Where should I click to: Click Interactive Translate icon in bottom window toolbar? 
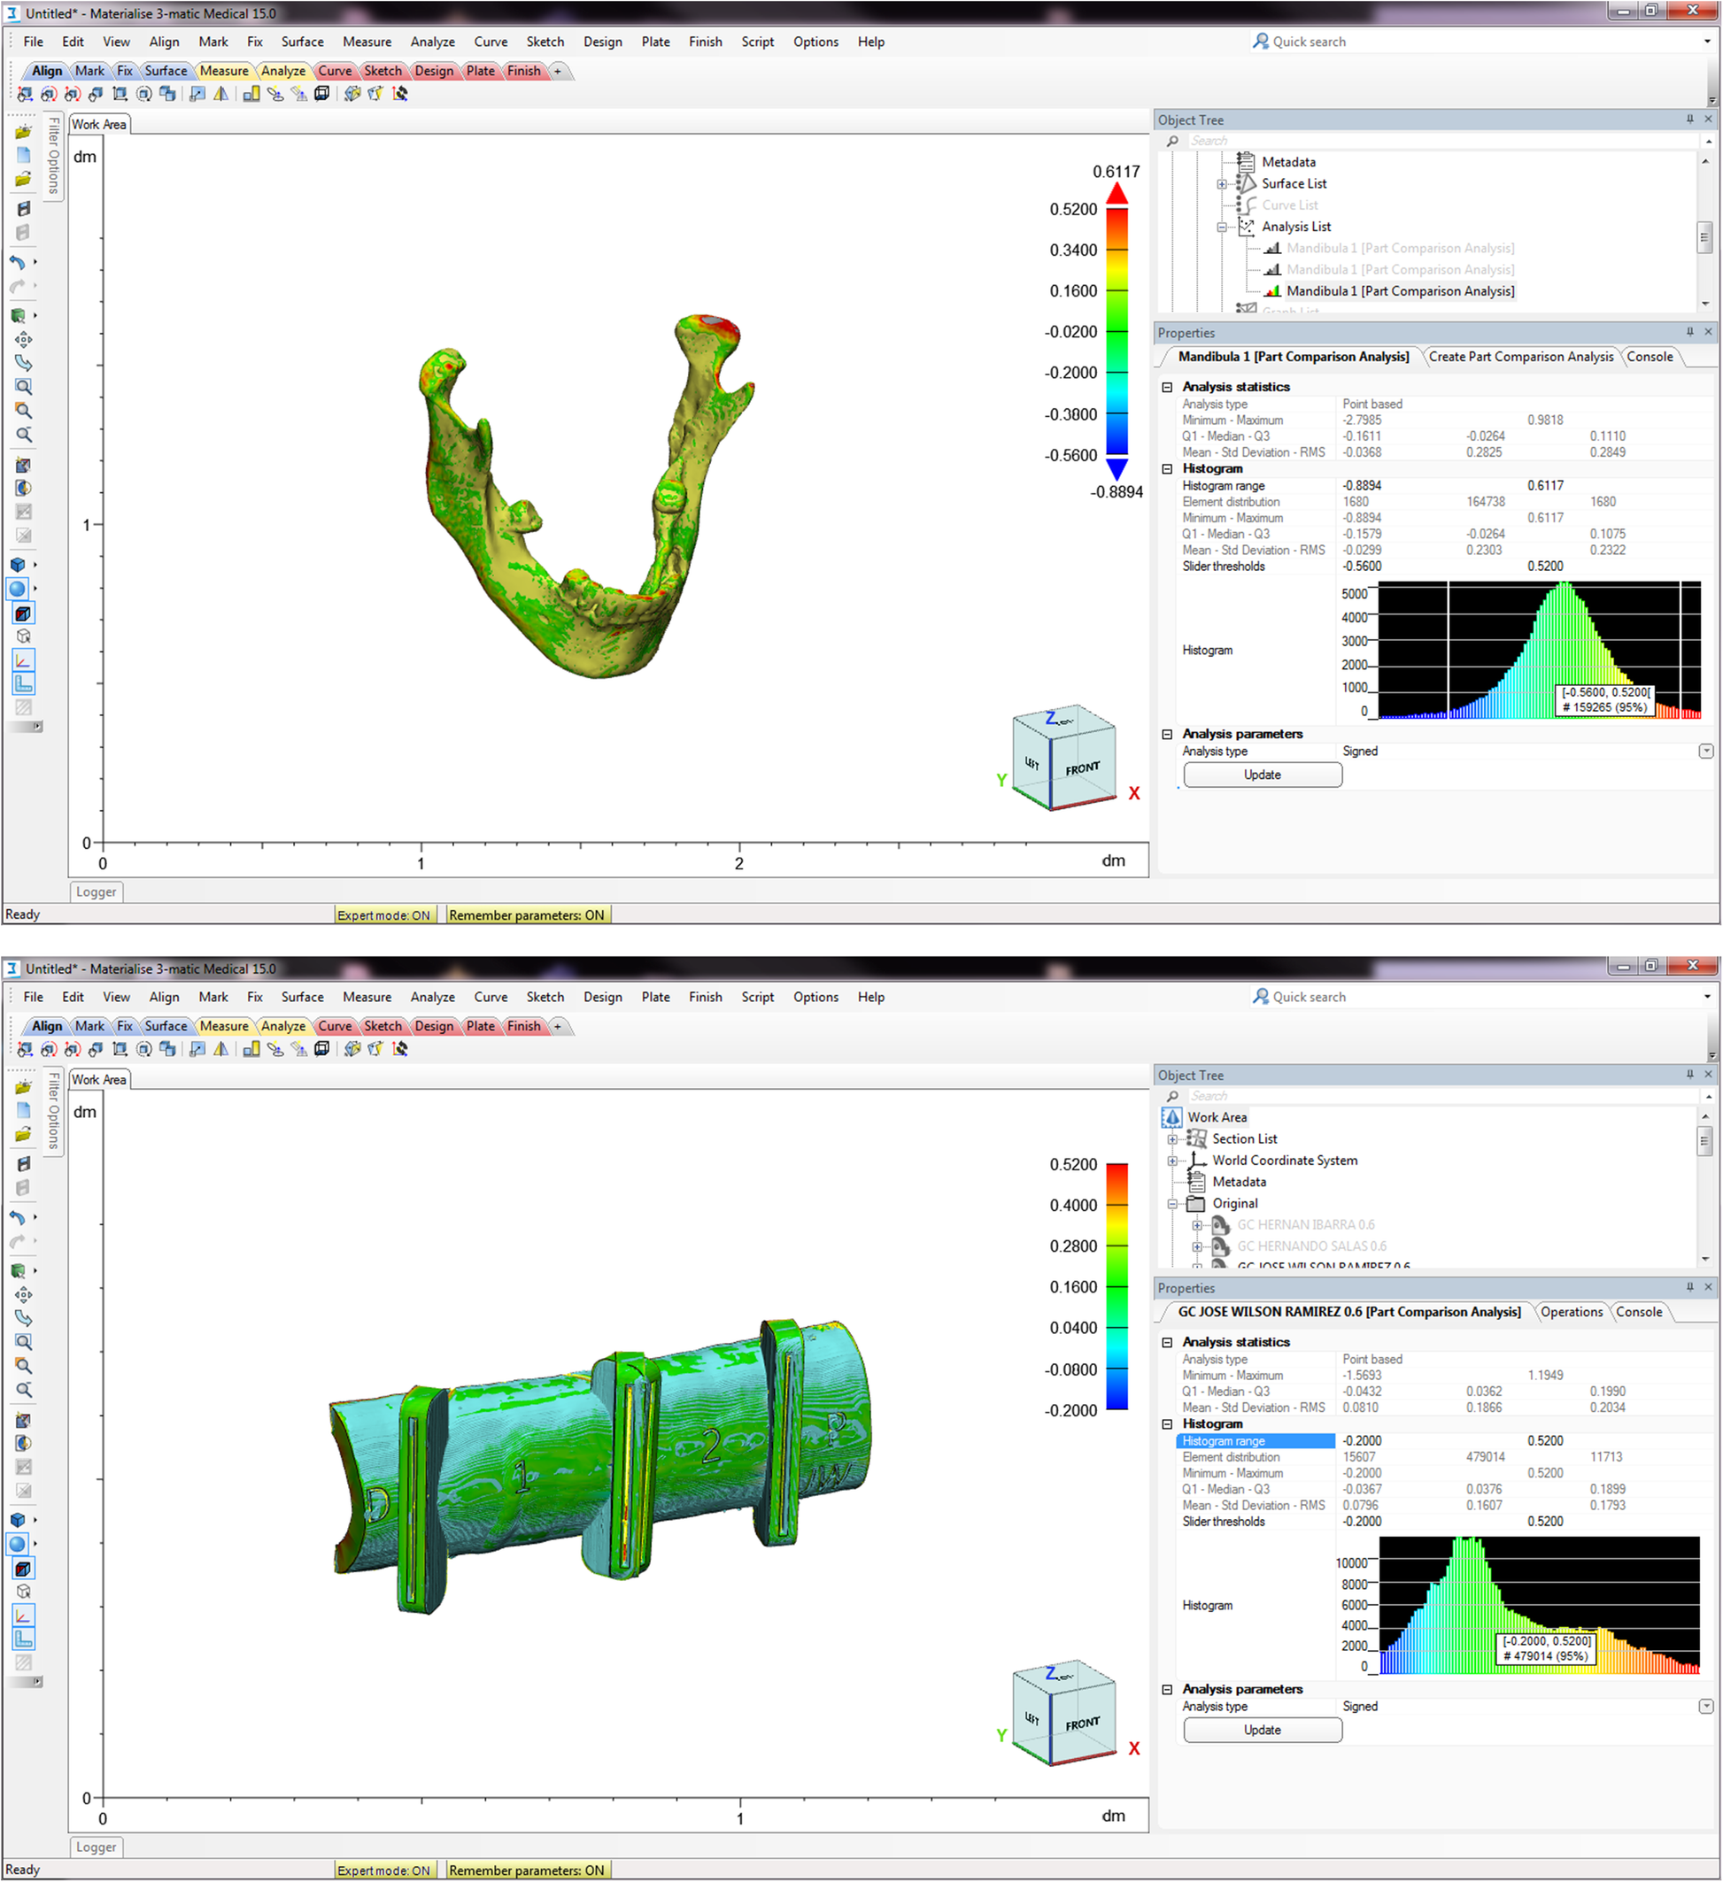25,1049
